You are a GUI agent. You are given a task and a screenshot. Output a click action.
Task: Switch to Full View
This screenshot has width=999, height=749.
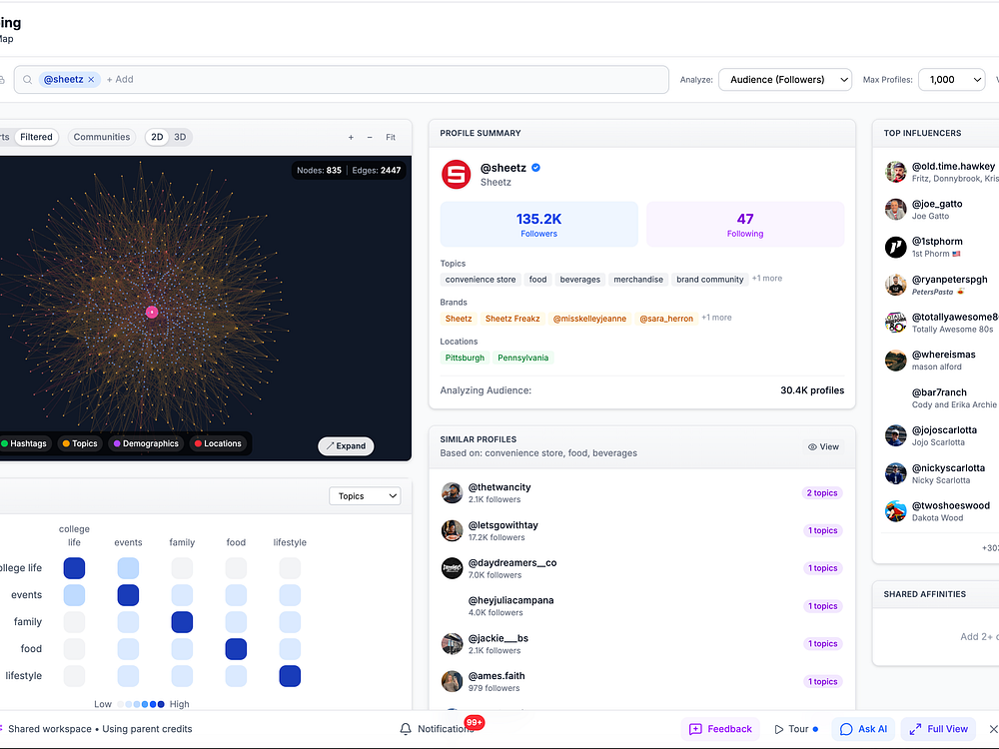(x=938, y=729)
